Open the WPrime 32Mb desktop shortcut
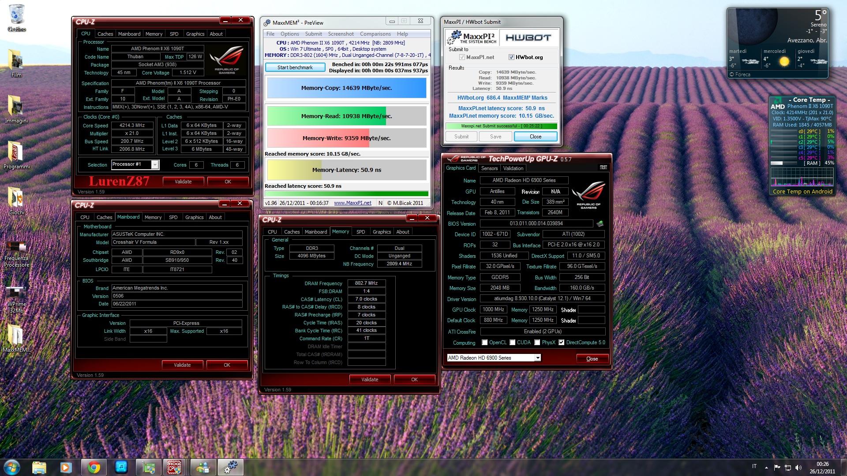This screenshot has height=476, width=847. pyautogui.click(x=16, y=300)
